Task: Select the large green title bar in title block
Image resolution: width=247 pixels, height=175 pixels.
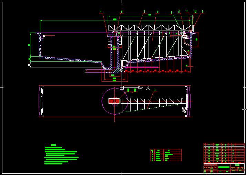Action: pyautogui.click(x=224, y=167)
